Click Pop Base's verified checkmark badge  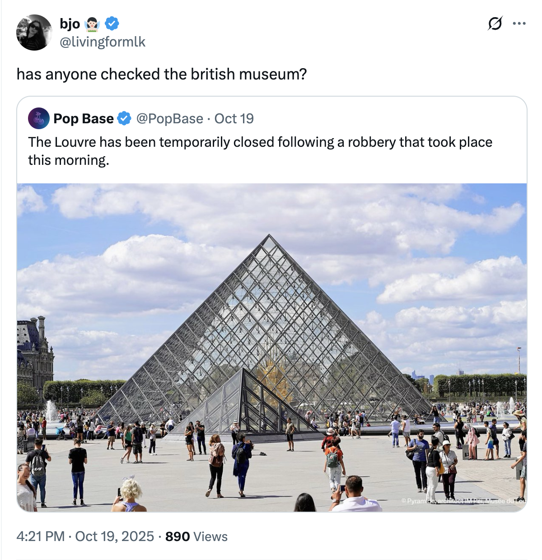(124, 118)
